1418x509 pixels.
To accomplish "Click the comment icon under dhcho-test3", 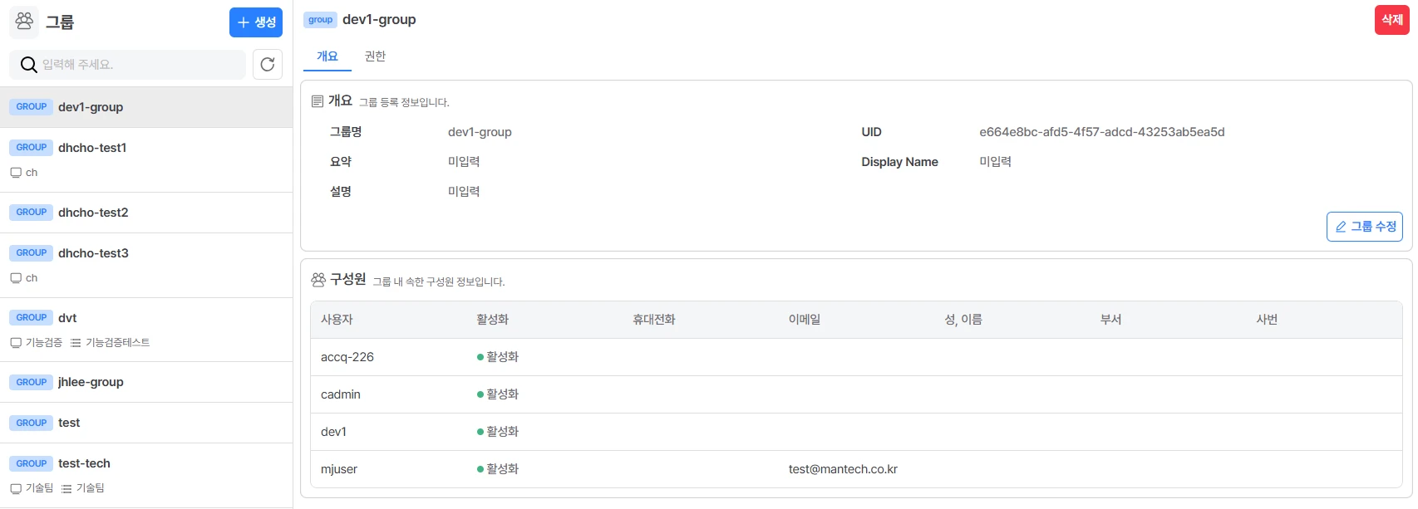I will (x=16, y=278).
